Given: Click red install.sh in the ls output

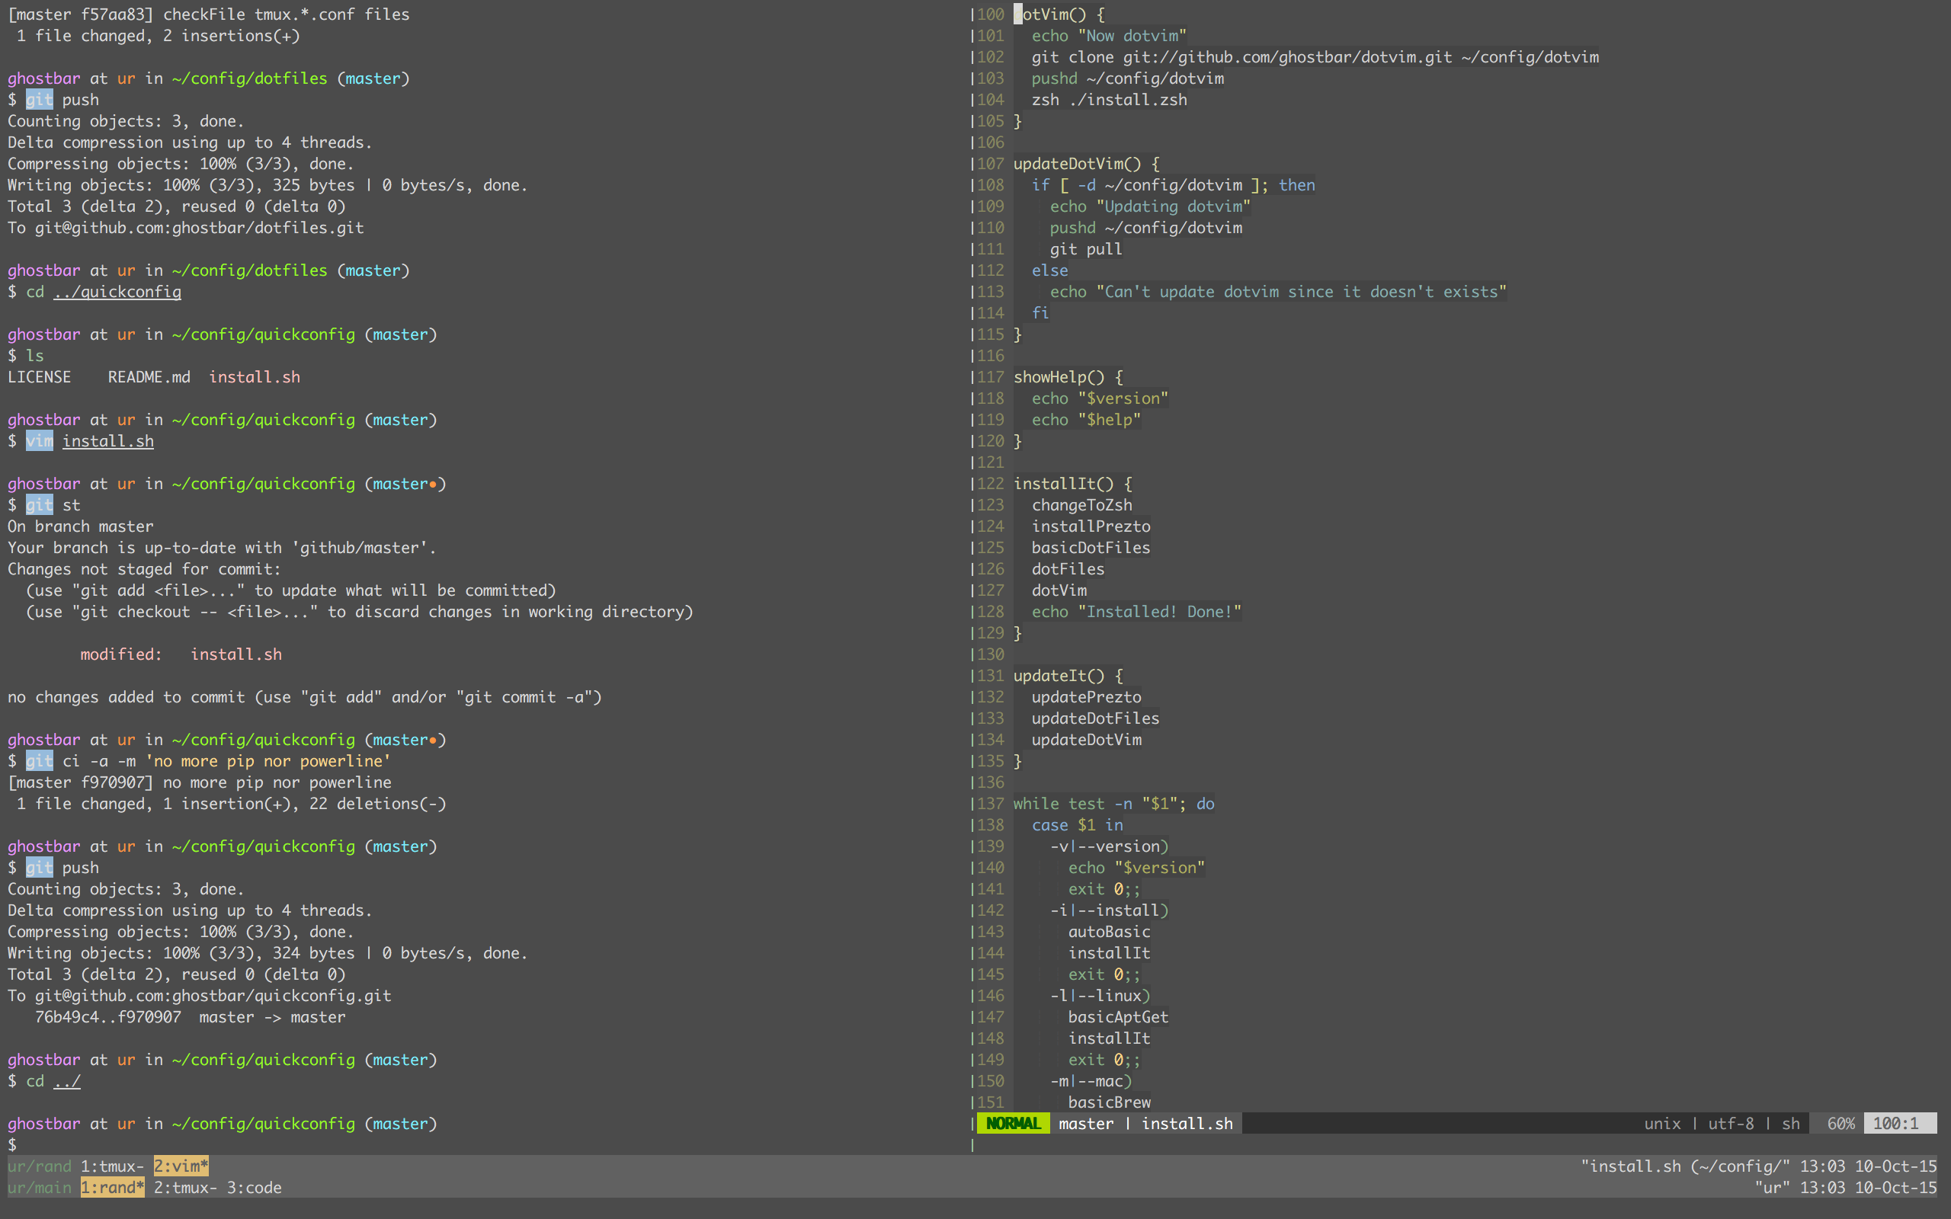Looking at the screenshot, I should [x=254, y=376].
